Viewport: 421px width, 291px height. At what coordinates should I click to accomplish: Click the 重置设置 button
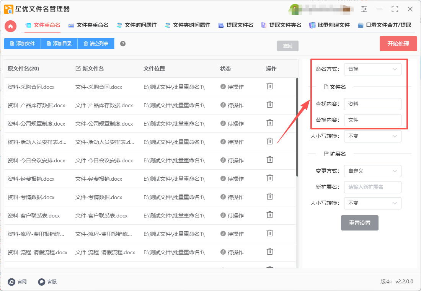[359, 223]
